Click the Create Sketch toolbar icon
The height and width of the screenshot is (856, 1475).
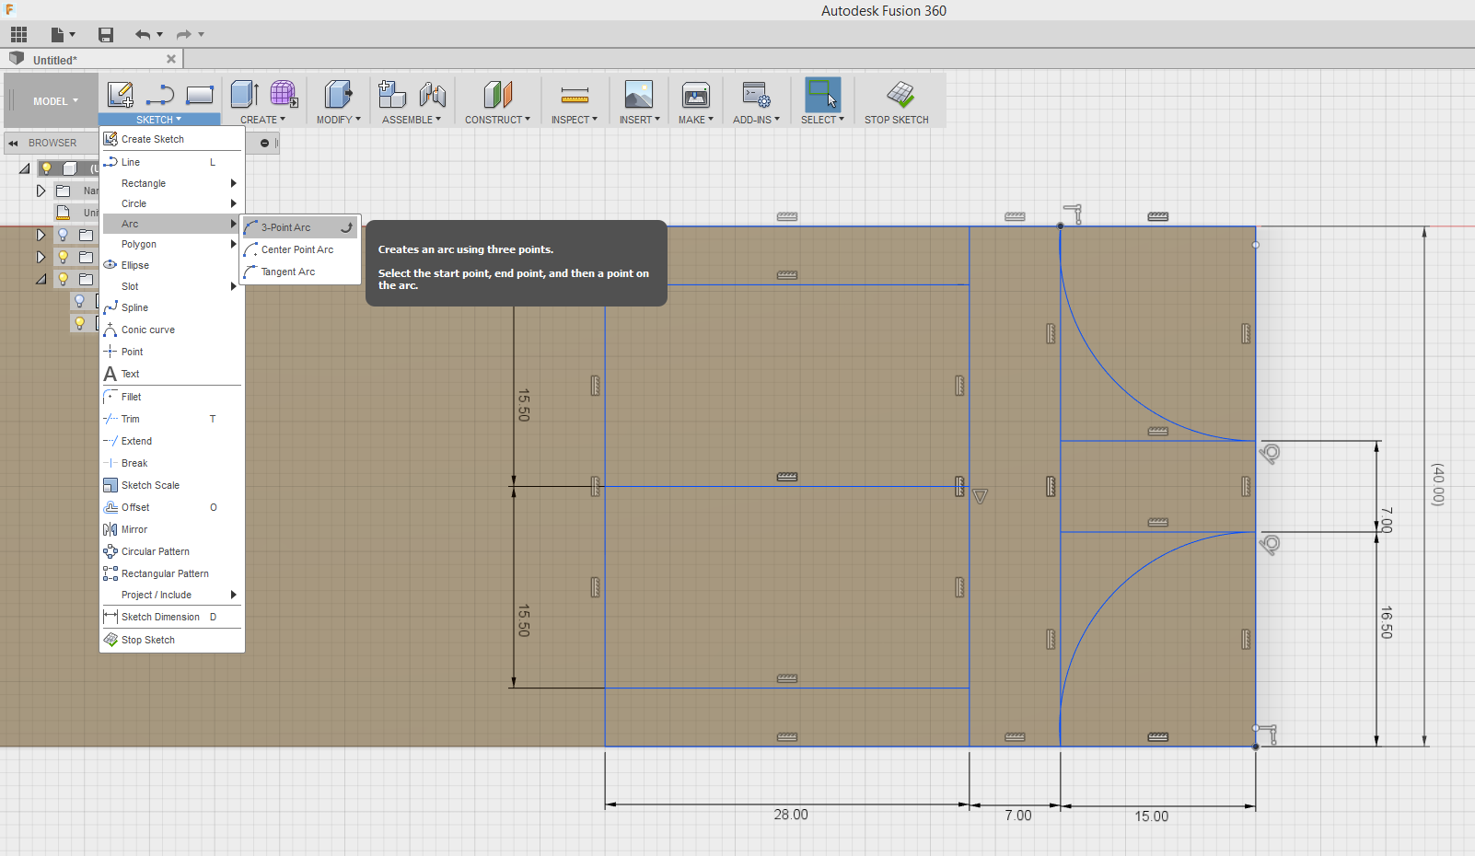click(x=121, y=95)
